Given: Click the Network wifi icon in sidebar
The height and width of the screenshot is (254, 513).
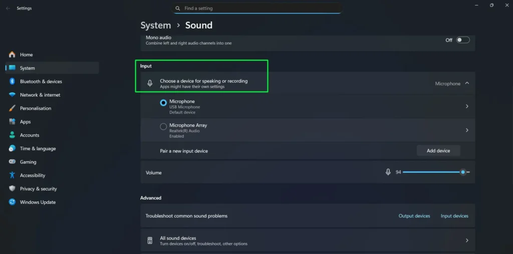Looking at the screenshot, I should [x=12, y=95].
